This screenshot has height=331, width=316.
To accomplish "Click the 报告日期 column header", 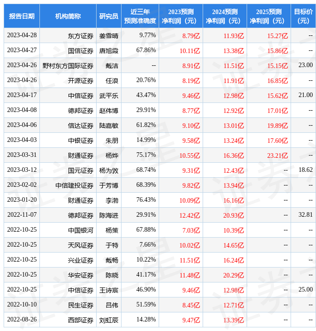I will pos(21,16).
